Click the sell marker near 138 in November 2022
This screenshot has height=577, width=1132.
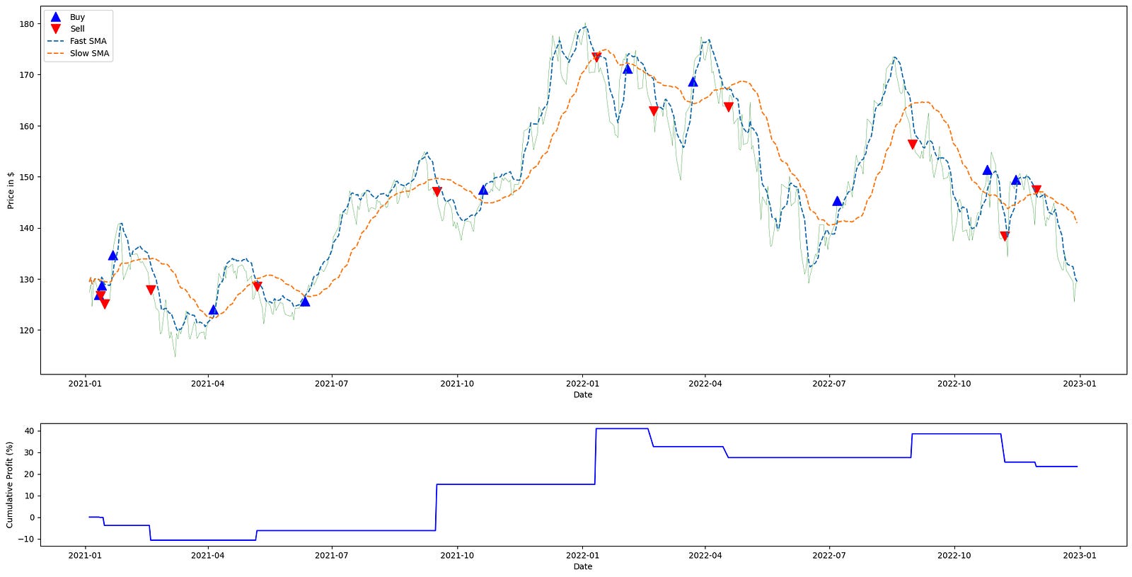(x=1005, y=236)
